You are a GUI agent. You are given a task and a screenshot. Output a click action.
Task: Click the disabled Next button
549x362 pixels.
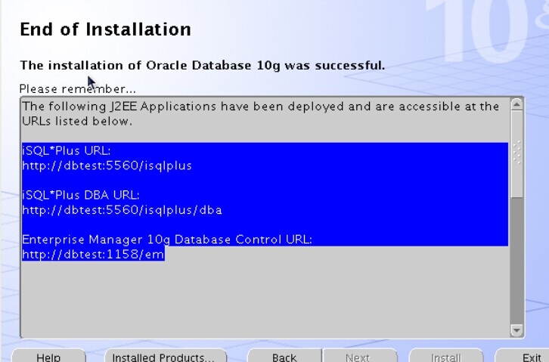[x=360, y=357]
